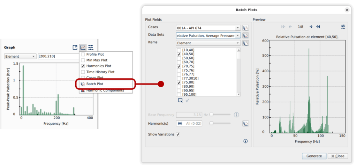Toggle the Show Variations checkbox
The width and height of the screenshot is (357, 168).
(x=178, y=134)
